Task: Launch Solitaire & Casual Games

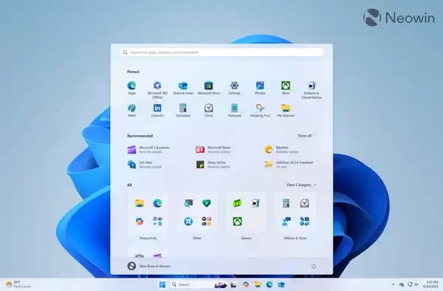Action: 312,90
